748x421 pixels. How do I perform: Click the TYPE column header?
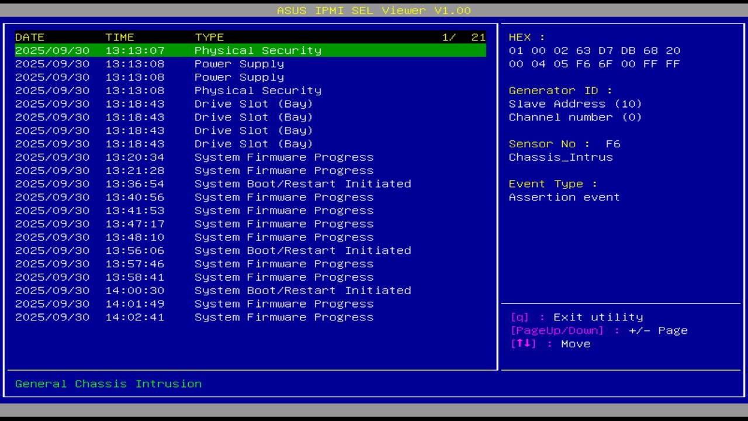[209, 37]
